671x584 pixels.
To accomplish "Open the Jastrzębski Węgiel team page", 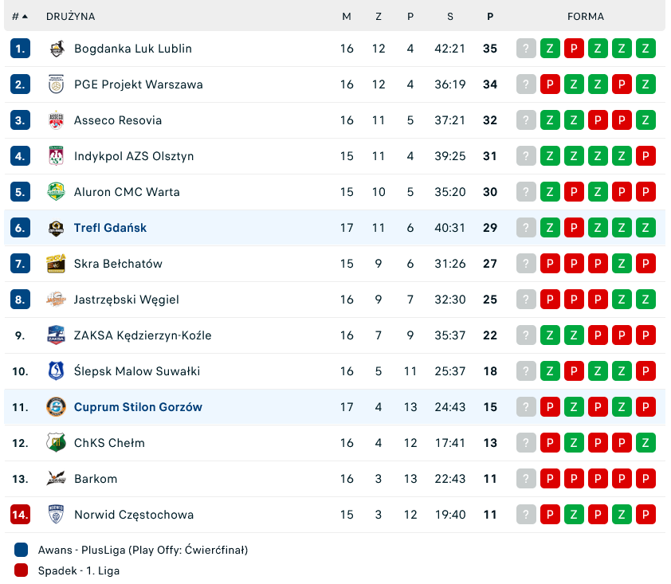I will [x=126, y=300].
